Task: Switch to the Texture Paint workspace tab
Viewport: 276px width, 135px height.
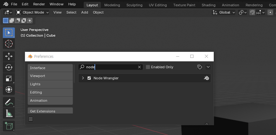Action: coord(184,5)
